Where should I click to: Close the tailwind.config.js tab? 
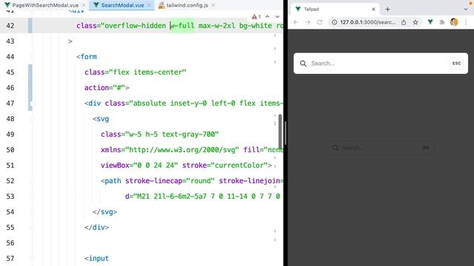pyautogui.click(x=213, y=5)
